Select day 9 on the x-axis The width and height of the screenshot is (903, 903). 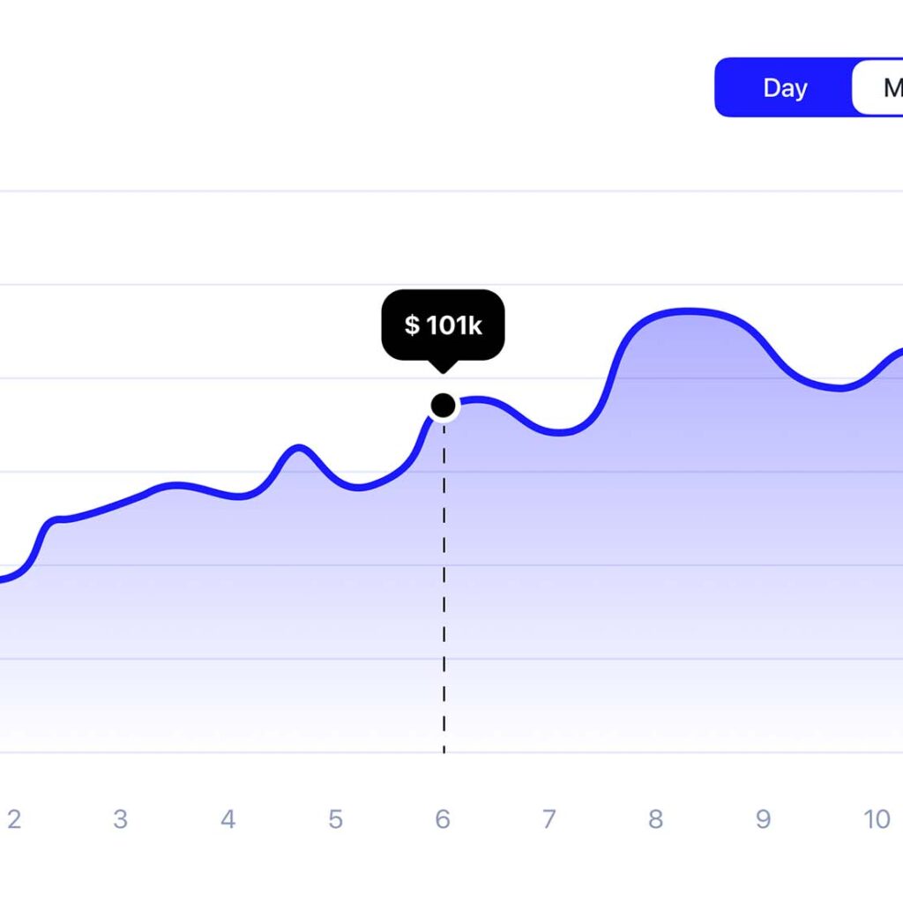763,820
